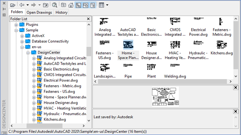Collapse the en-us folder

pyautogui.click(x=22, y=47)
